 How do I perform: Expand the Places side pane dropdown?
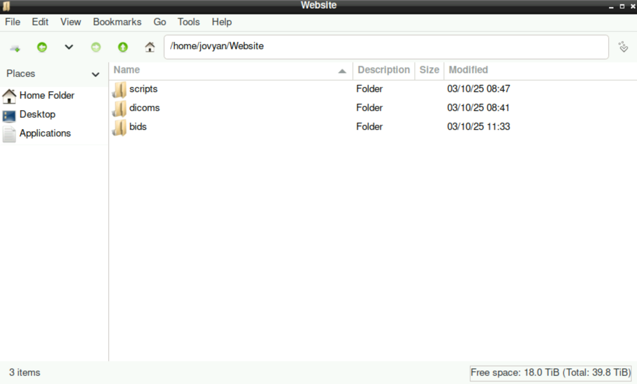point(95,74)
